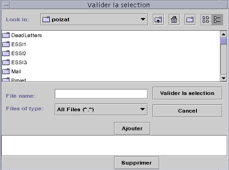Screen dimensions: 229x170
Task: Switch to list view
Action: pyautogui.click(x=206, y=20)
